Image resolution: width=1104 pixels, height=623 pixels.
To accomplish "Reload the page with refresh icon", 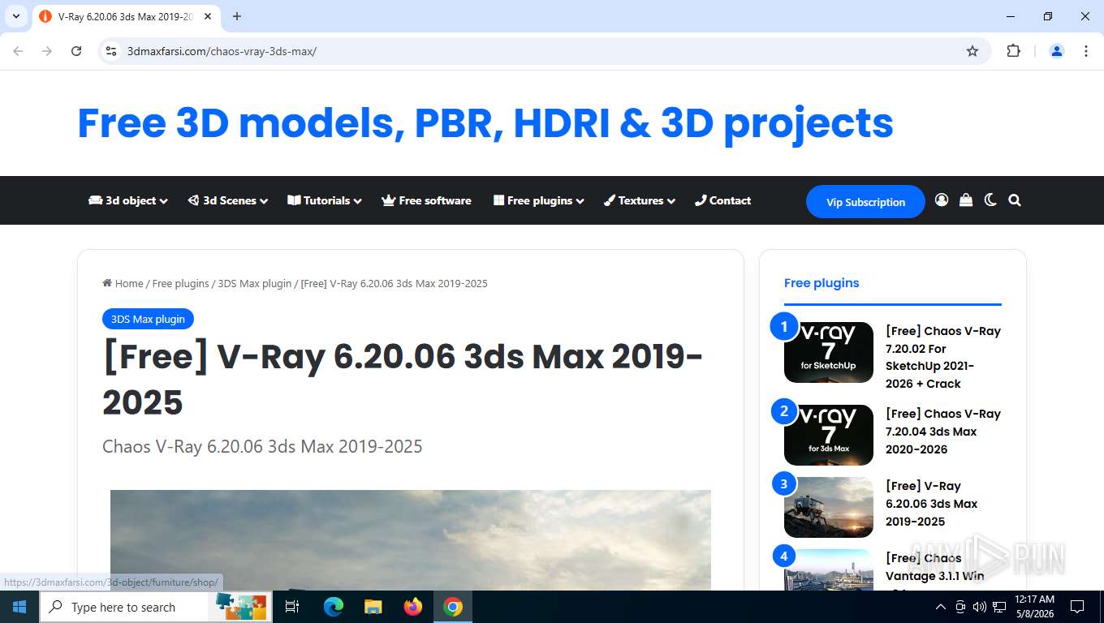I will tap(76, 51).
